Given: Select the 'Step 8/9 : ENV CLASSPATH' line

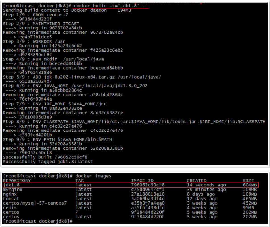Looking at the screenshot, I should 134,122.
